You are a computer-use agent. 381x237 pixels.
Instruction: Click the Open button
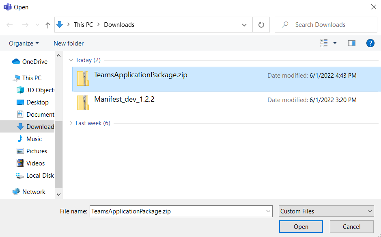301,227
